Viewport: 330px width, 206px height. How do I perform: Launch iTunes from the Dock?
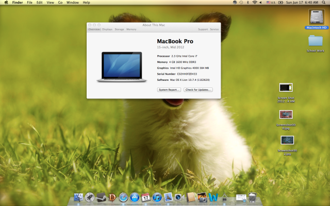157,197
